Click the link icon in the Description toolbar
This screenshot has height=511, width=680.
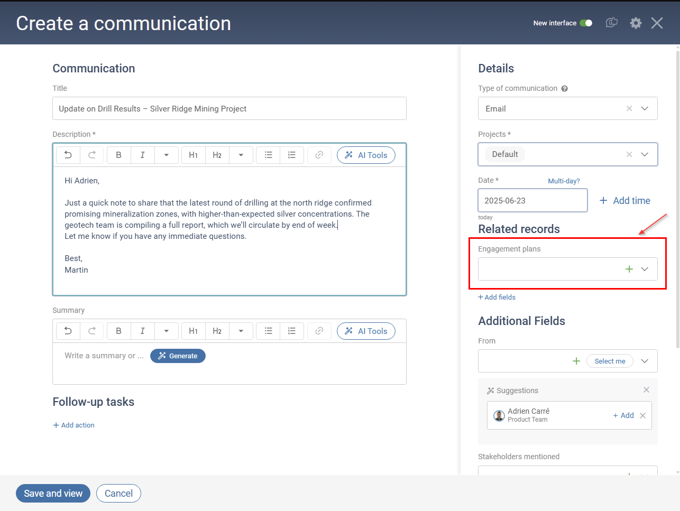point(319,155)
